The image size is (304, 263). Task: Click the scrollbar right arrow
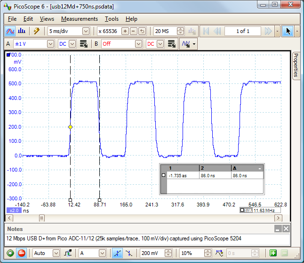coord(278,218)
